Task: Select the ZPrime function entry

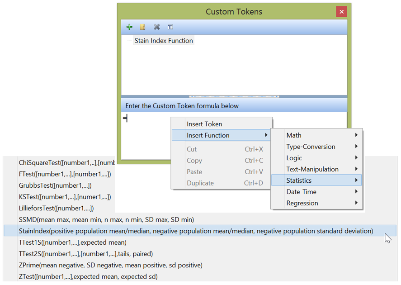Action: coord(110,265)
